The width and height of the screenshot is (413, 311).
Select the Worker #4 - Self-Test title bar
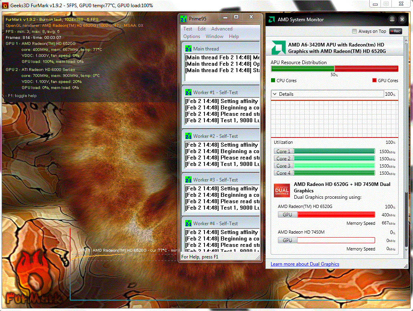point(221,224)
